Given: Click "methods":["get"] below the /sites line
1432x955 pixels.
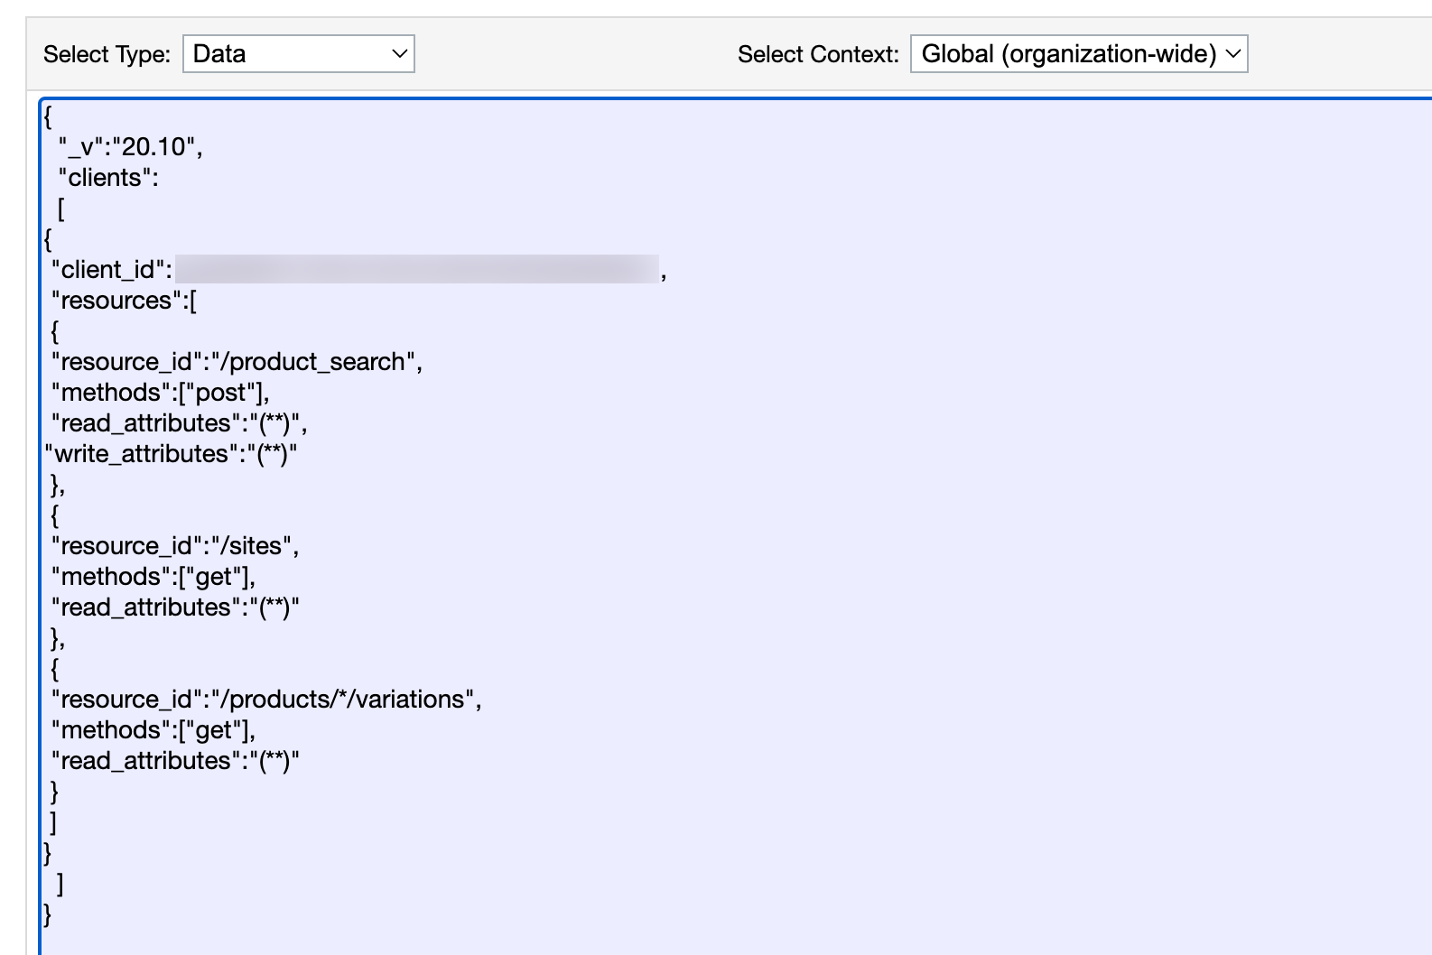Looking at the screenshot, I should (x=153, y=577).
